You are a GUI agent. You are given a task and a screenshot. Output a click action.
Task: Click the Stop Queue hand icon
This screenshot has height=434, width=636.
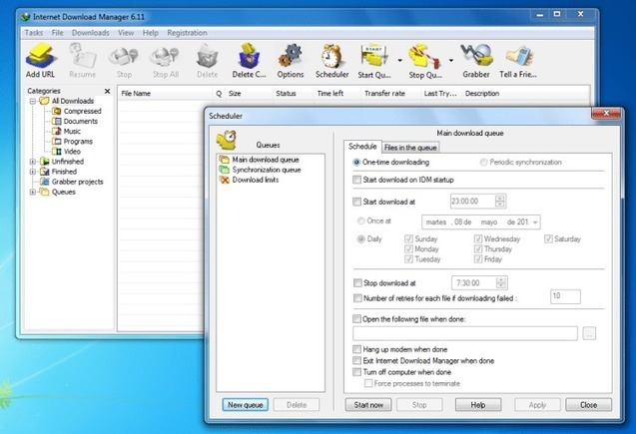[x=424, y=58]
